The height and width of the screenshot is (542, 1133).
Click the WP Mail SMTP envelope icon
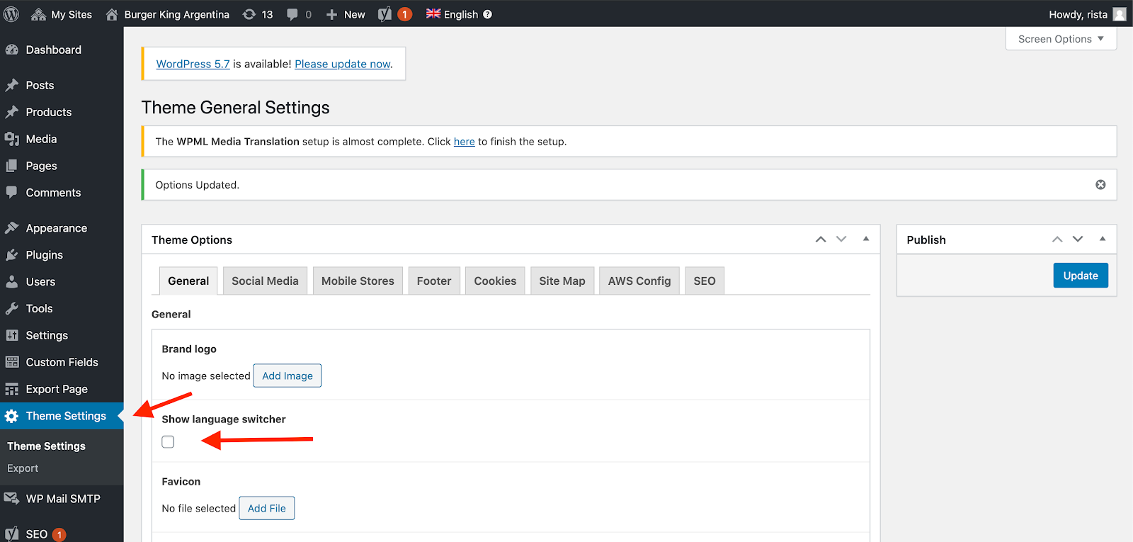[12, 499]
